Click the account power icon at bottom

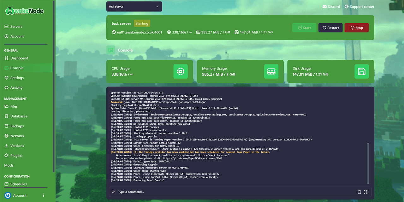click(8, 195)
